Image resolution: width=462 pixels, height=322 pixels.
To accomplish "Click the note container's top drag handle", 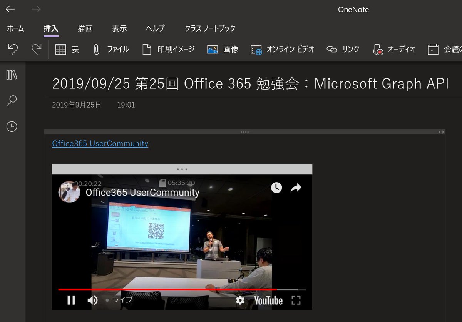I will pos(244,132).
